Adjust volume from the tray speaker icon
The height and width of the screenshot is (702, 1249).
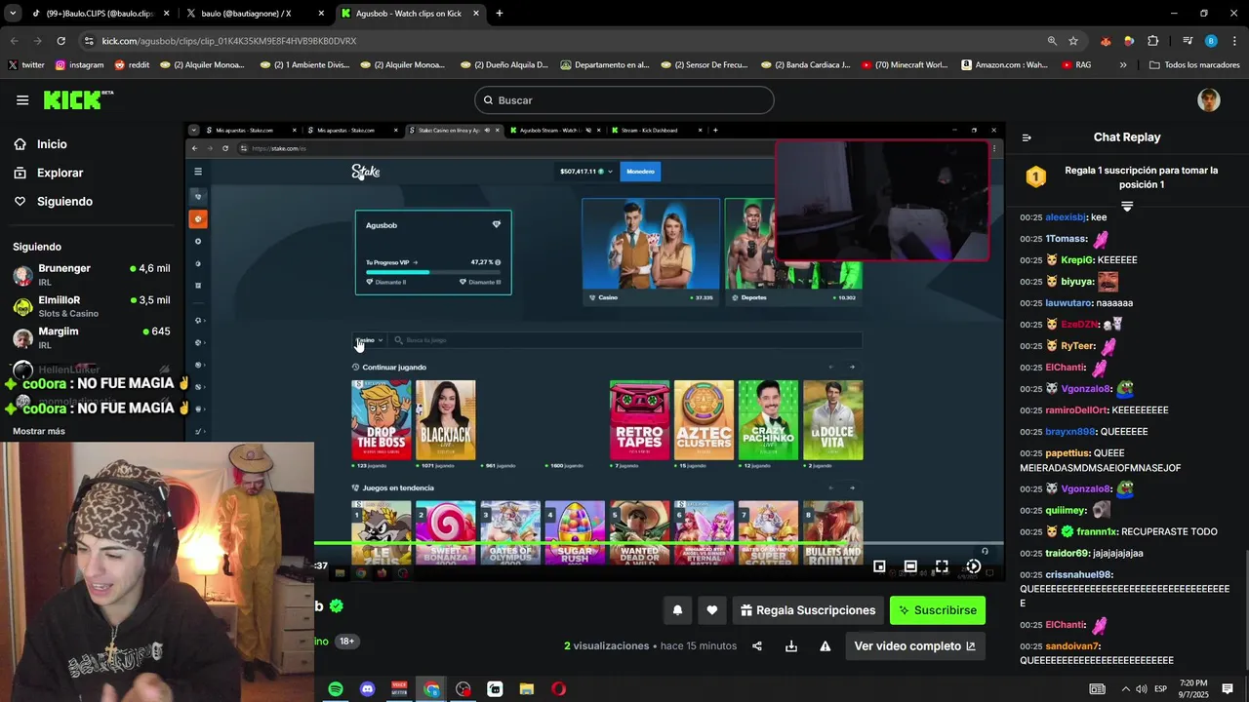(x=1143, y=689)
